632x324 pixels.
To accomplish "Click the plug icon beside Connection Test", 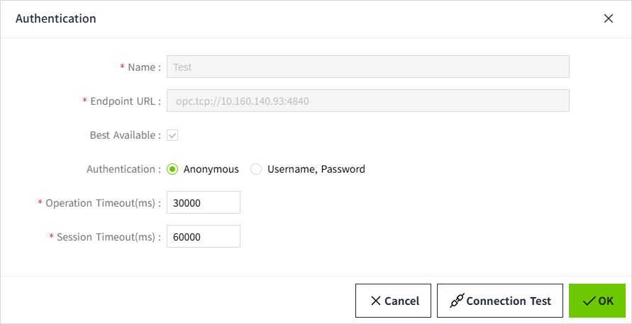I will pos(457,301).
